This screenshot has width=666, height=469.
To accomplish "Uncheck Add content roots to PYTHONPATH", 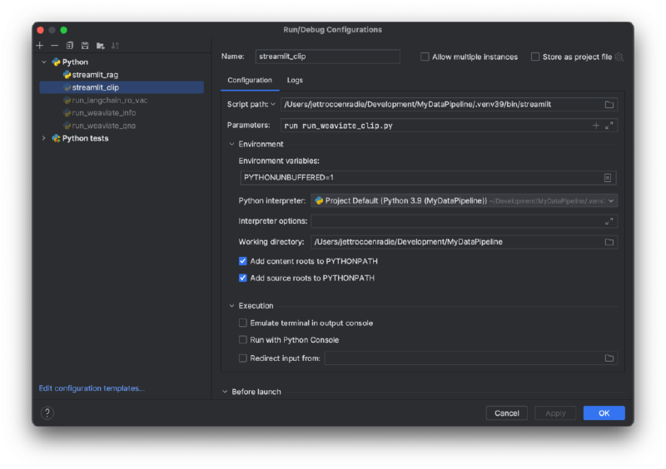I will (243, 261).
